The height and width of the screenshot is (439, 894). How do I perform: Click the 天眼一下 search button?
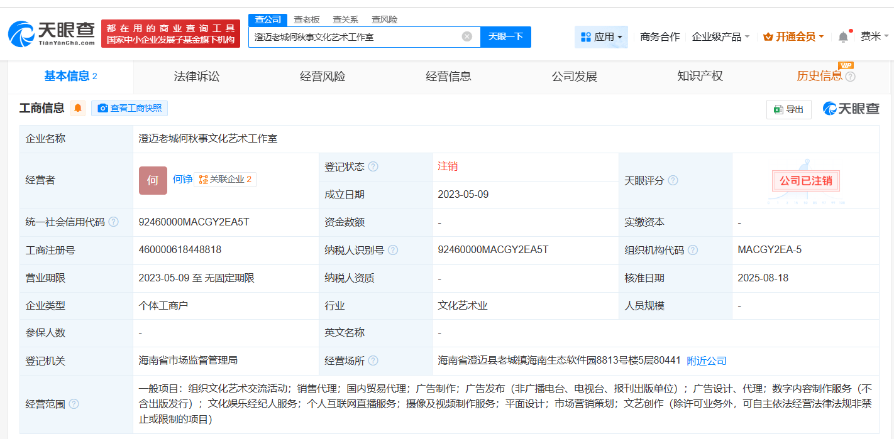tap(505, 36)
